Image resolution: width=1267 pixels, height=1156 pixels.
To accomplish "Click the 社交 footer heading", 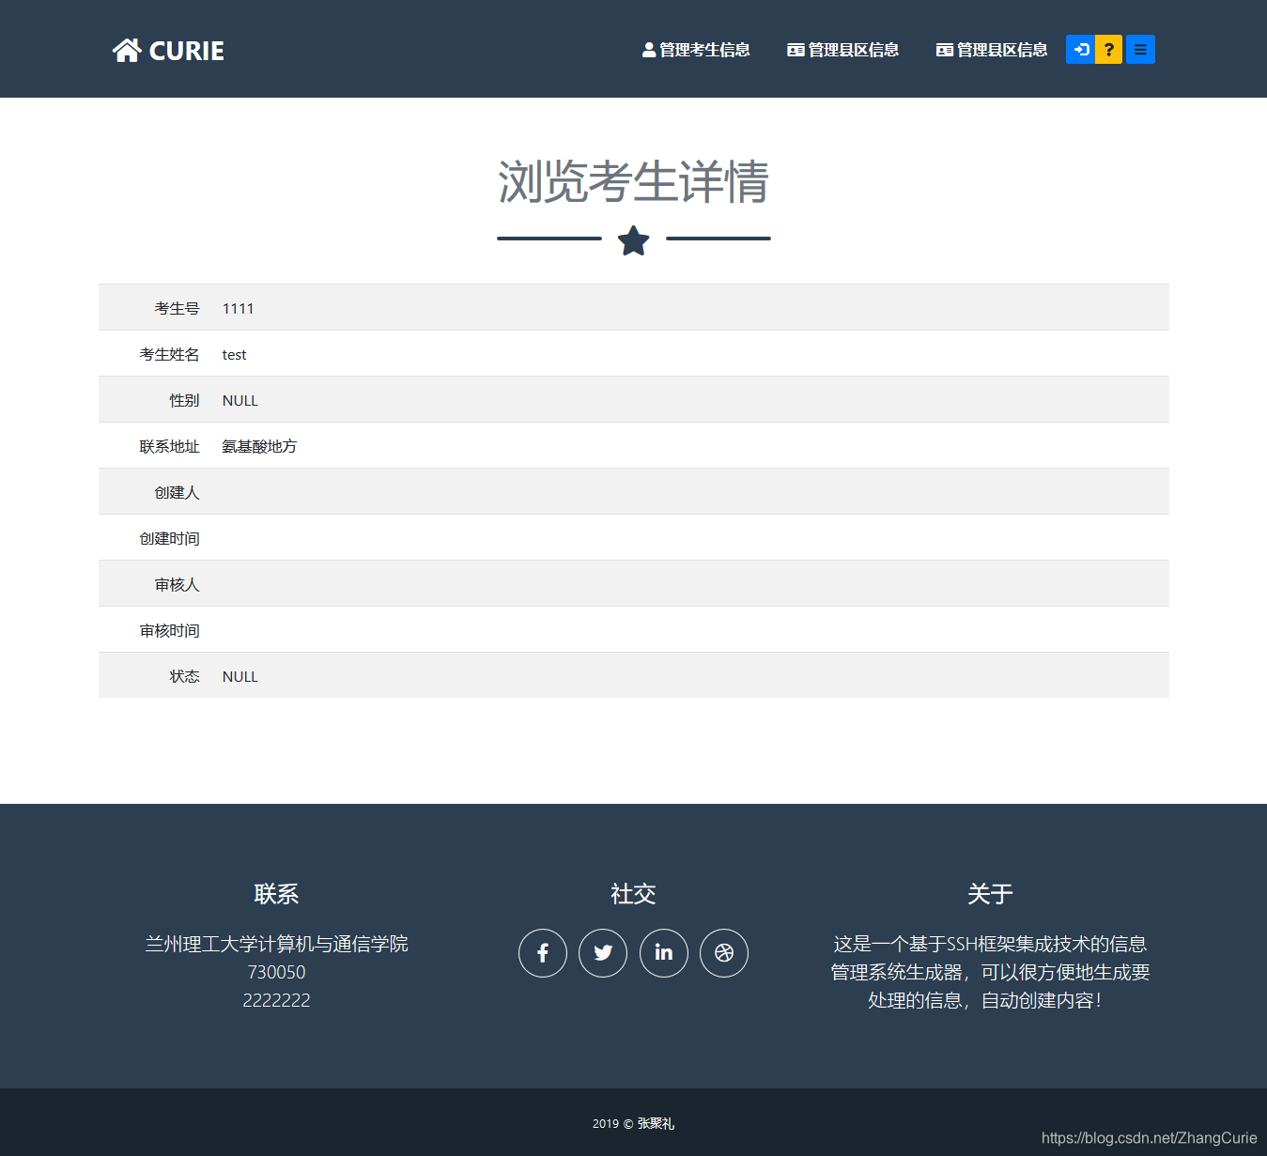I will point(633,894).
